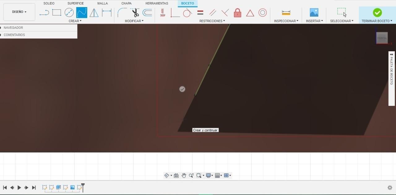The width and height of the screenshot is (396, 195).
Task: Open the TERMINAR BOCETO dropdown
Action: coord(377,21)
